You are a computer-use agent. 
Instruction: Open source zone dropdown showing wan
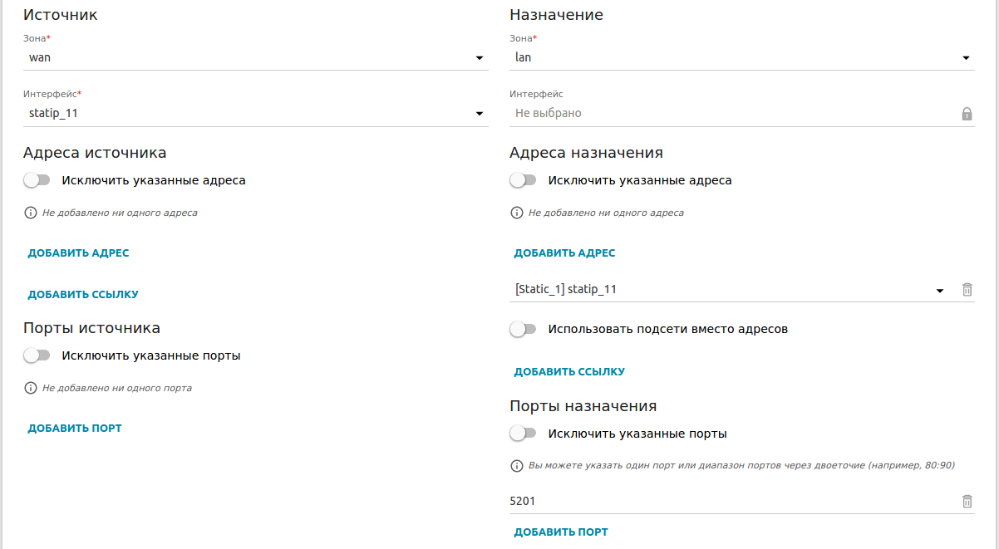[x=255, y=57]
